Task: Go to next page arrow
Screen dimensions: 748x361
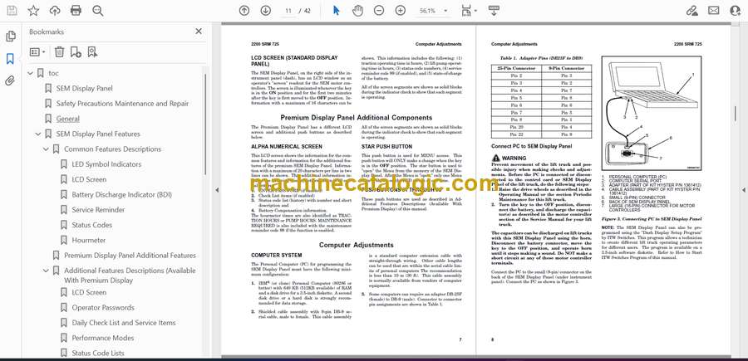Action: (x=266, y=11)
